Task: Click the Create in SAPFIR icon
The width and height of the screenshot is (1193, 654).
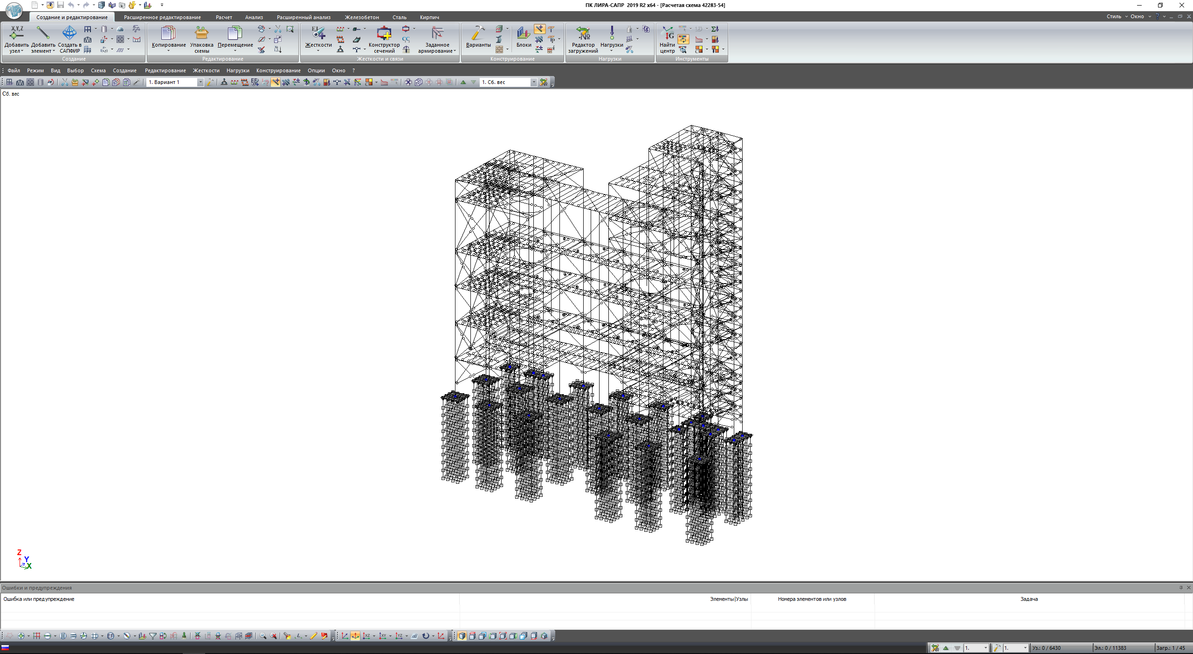Action: point(69,34)
